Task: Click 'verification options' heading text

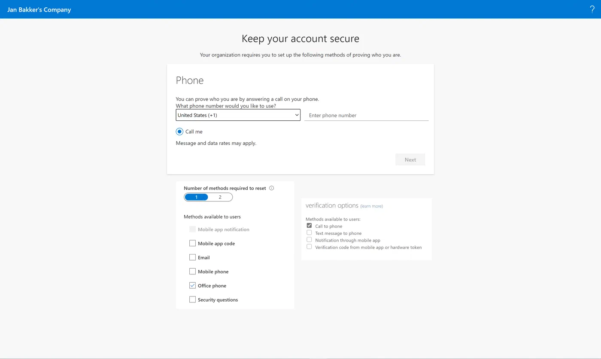Action: (x=332, y=206)
